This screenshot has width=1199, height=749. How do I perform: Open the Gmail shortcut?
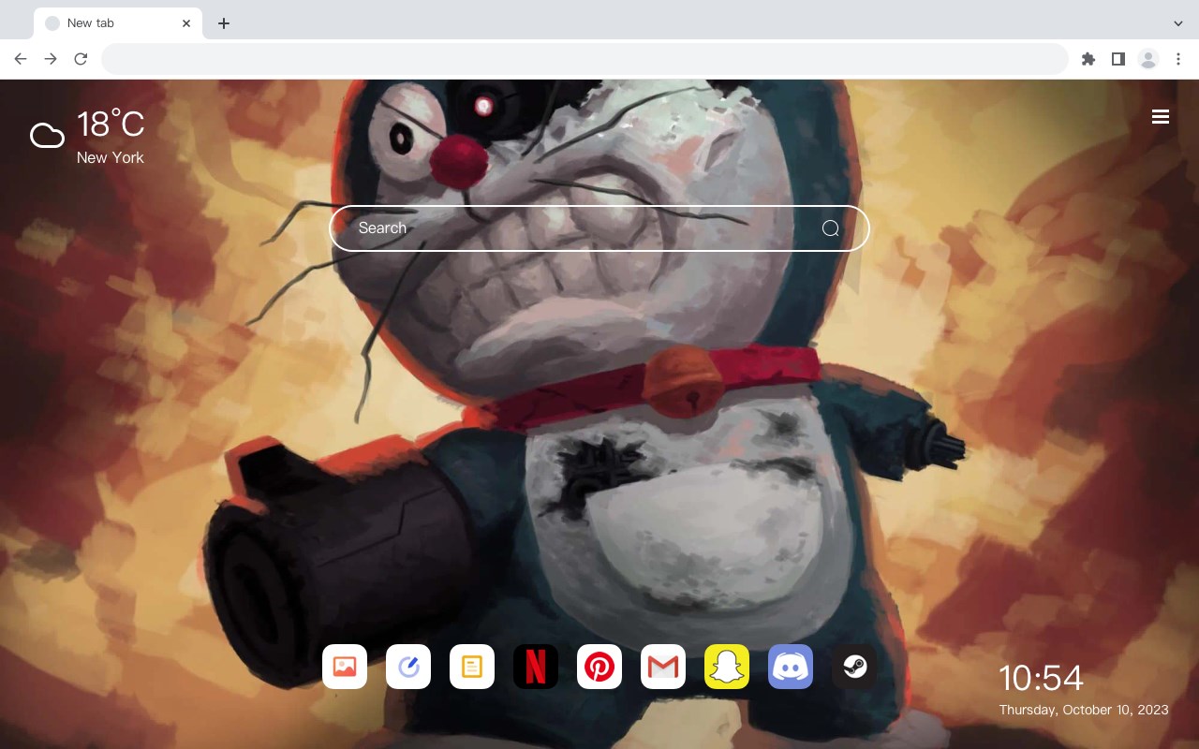663,667
